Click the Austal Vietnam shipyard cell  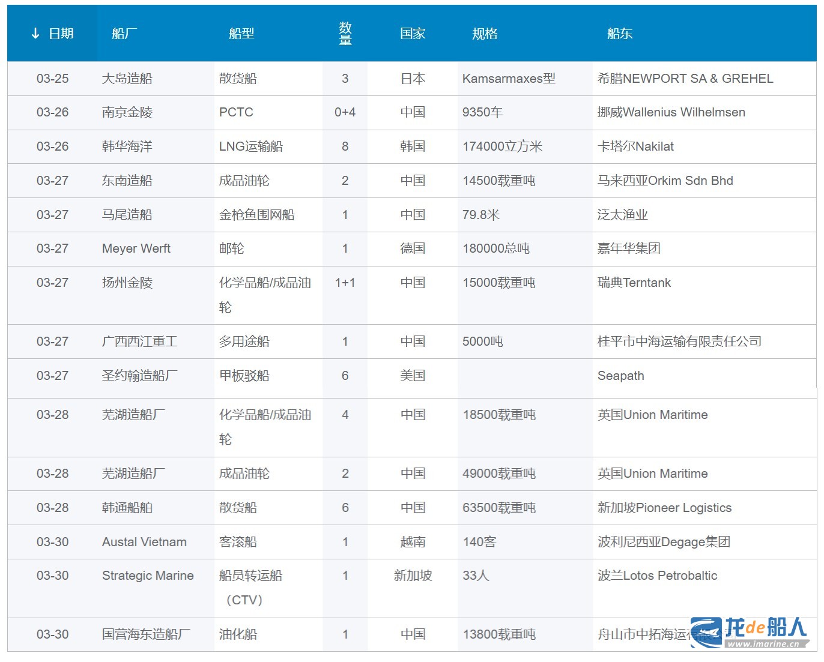point(144,542)
